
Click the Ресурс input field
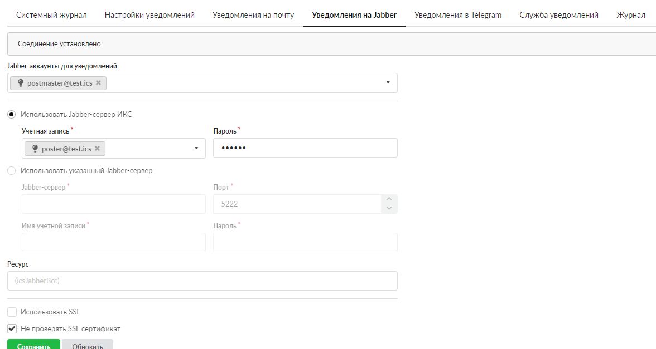pos(202,281)
